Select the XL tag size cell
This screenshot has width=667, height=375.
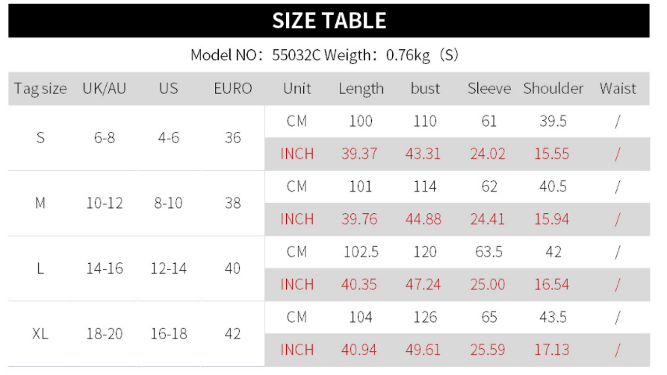(x=40, y=334)
